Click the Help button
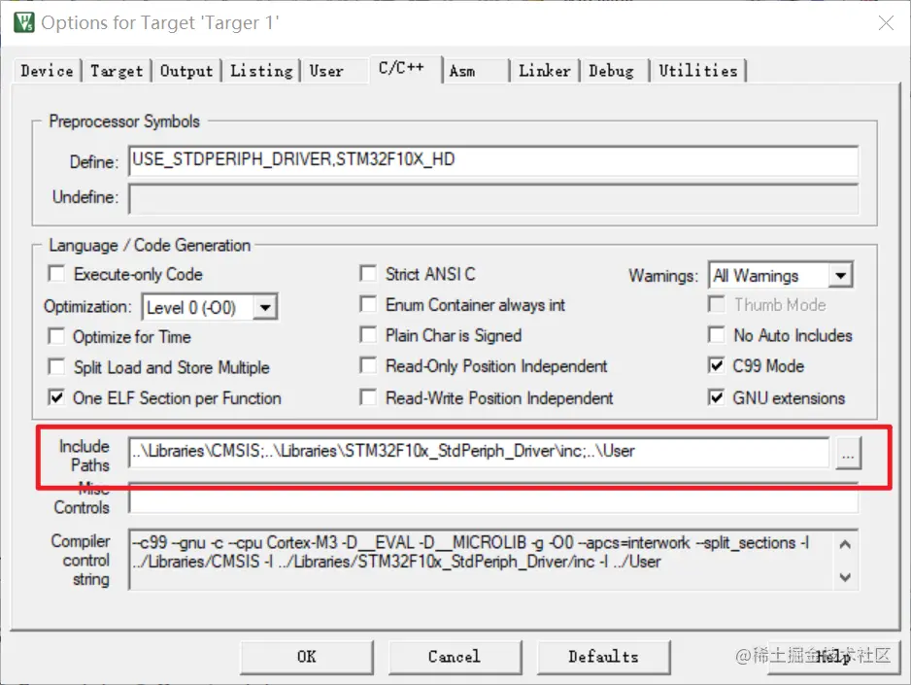This screenshot has height=685, width=911. coord(833,657)
